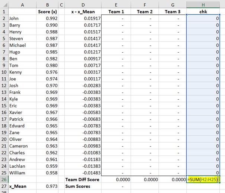Image resolution: width=225 pixels, height=193 pixels.
Task: Click the Team 3 header cell
Action: [173, 12]
